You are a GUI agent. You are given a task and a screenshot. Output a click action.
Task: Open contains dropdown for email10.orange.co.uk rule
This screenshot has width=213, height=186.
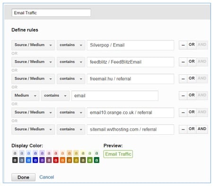[x=71, y=112]
